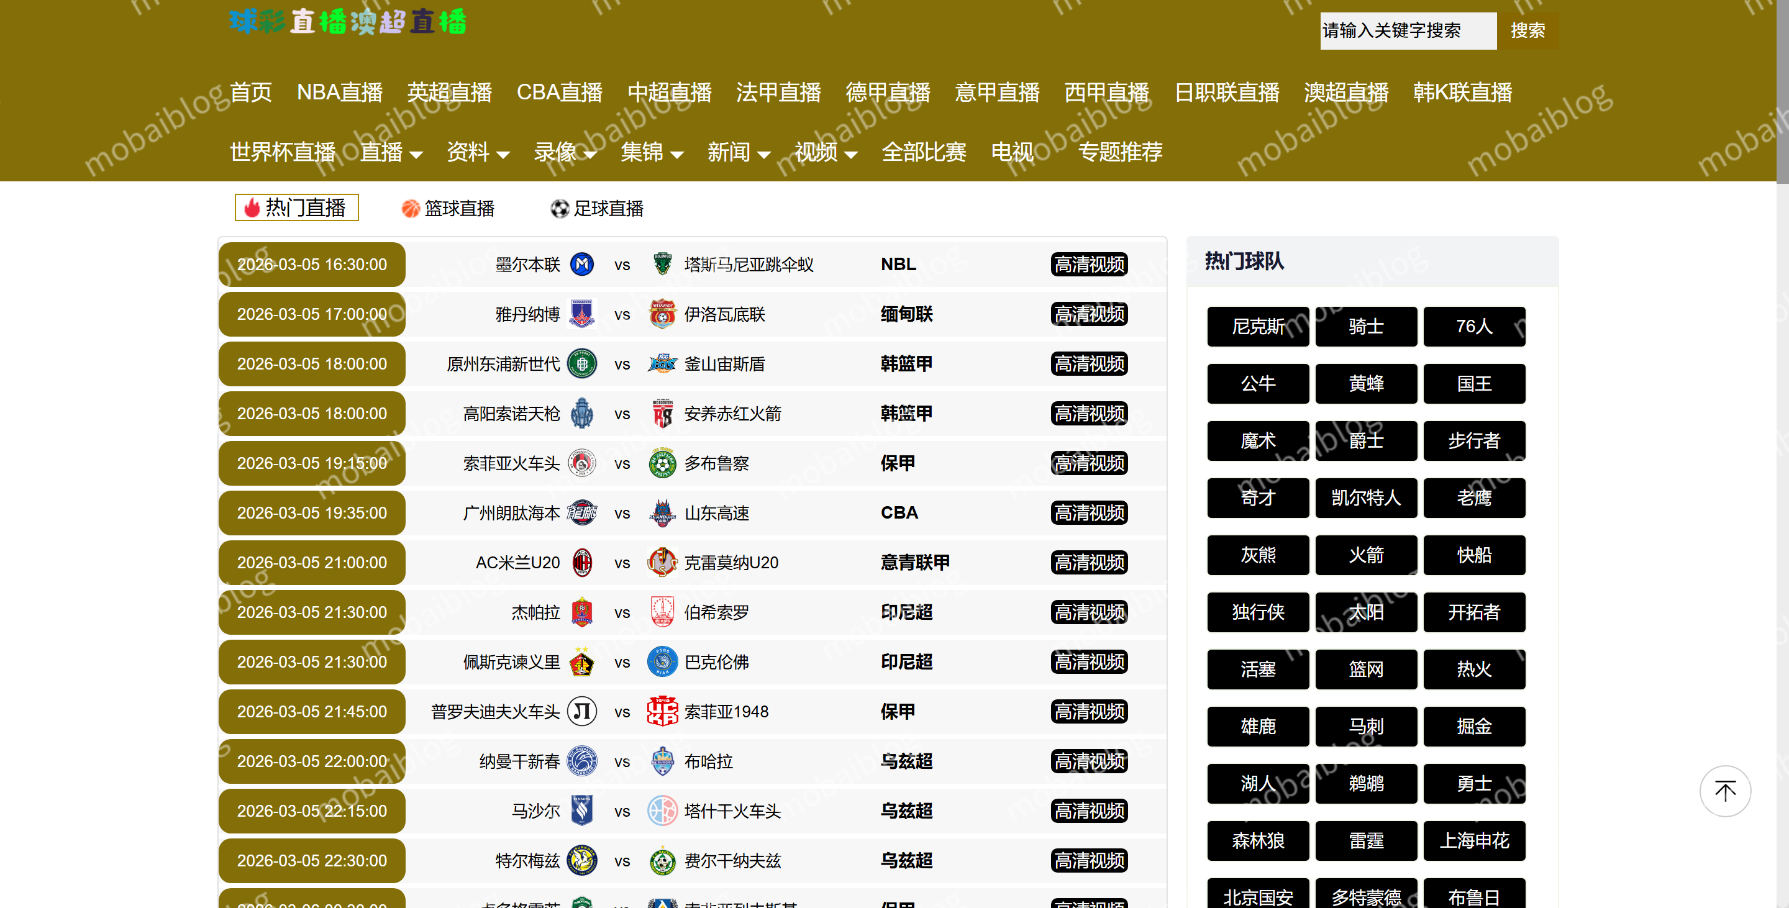Screen dimensions: 1789x908
Task: Expand the 直播 dropdown menu
Action: (x=391, y=152)
